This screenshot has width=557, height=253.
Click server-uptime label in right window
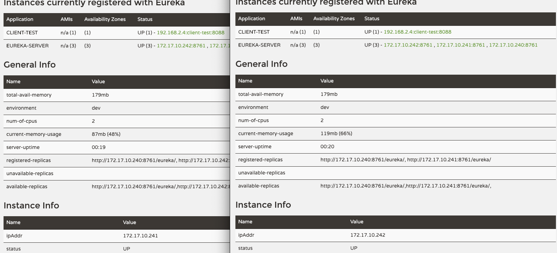click(255, 146)
